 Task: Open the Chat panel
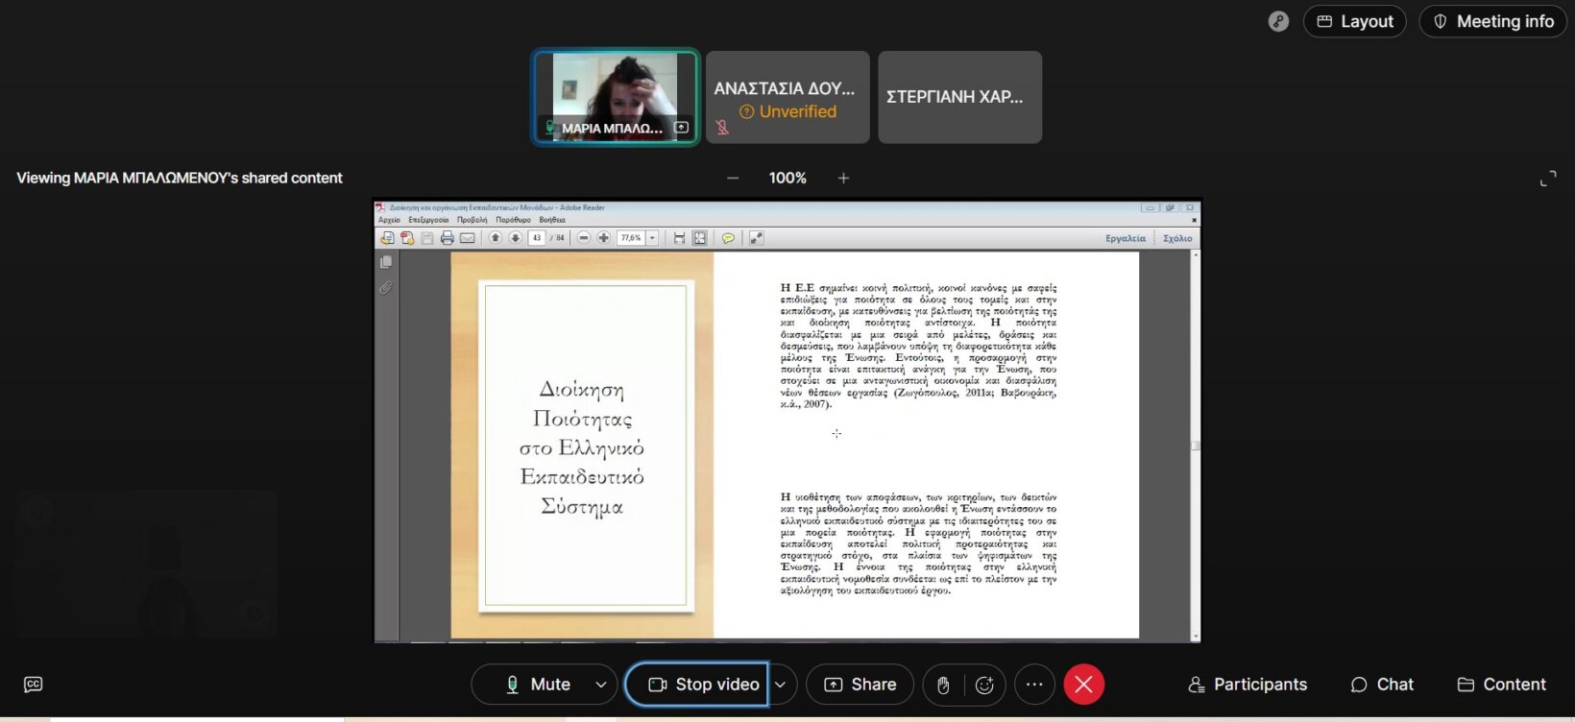pyautogui.click(x=1382, y=685)
